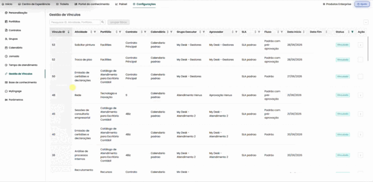Switch to the Tickets tab
373x182 pixels.
pyautogui.click(x=62, y=4)
